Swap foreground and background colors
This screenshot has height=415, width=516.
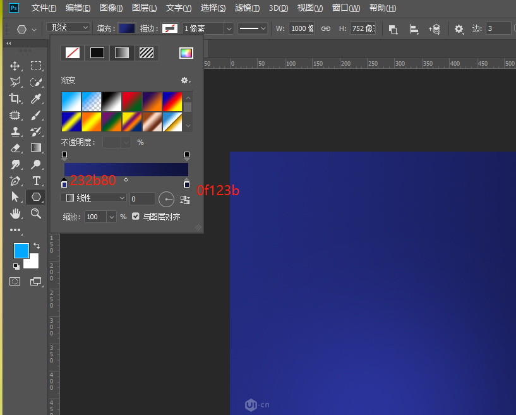(37, 246)
